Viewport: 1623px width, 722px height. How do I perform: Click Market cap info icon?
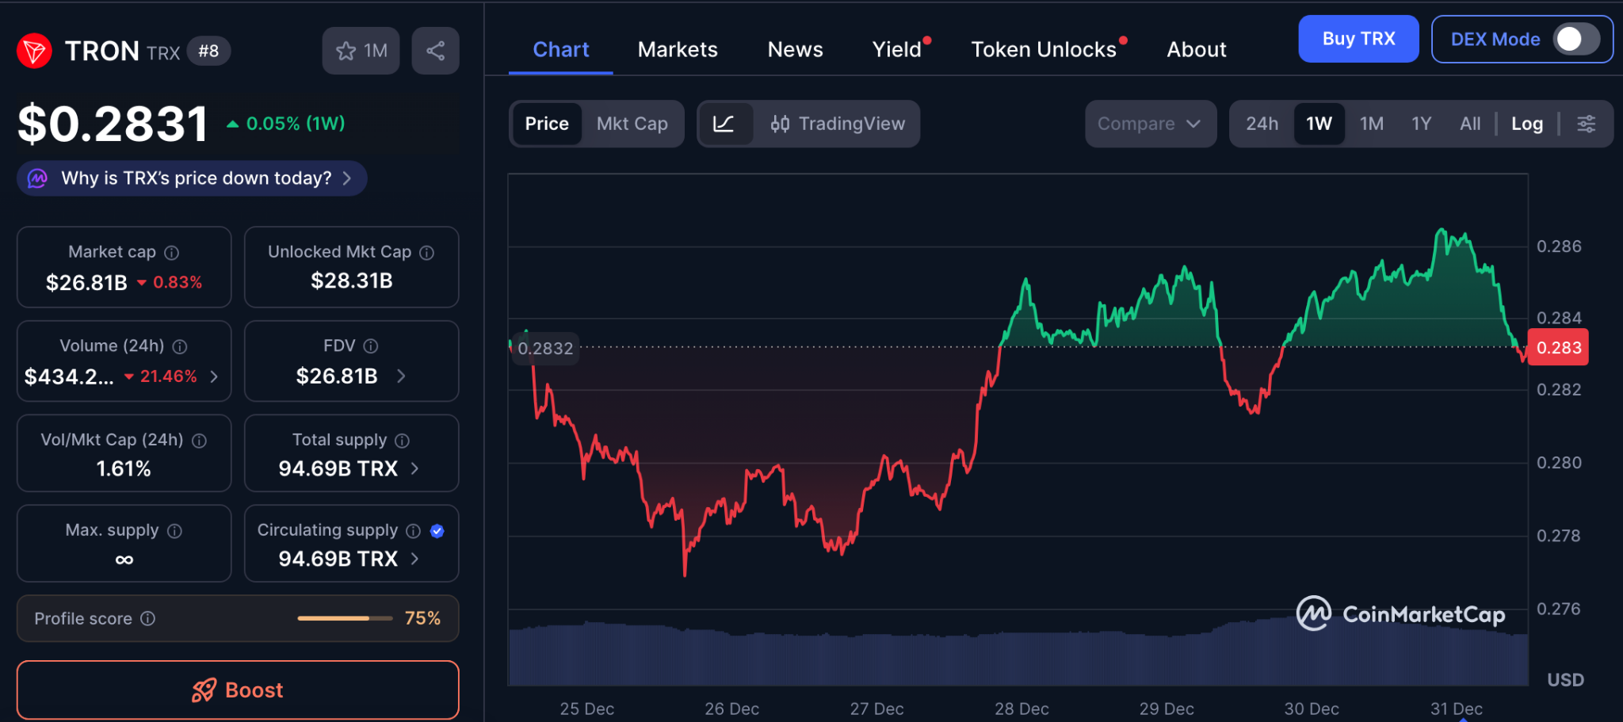click(172, 253)
